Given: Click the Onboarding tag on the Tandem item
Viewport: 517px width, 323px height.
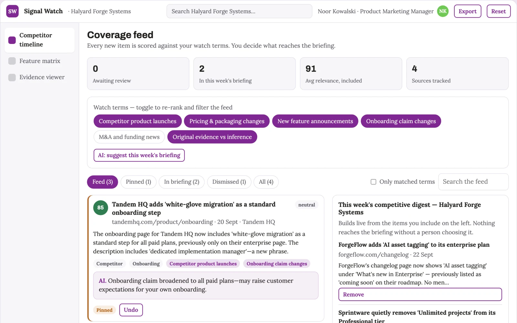Looking at the screenshot, I should [x=146, y=264].
